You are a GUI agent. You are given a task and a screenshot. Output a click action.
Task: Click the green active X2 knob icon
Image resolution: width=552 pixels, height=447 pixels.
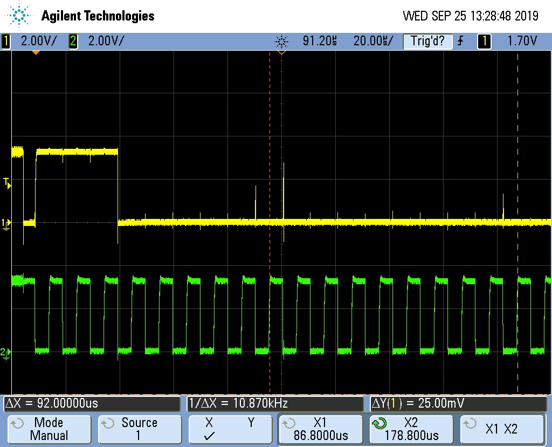(x=379, y=423)
